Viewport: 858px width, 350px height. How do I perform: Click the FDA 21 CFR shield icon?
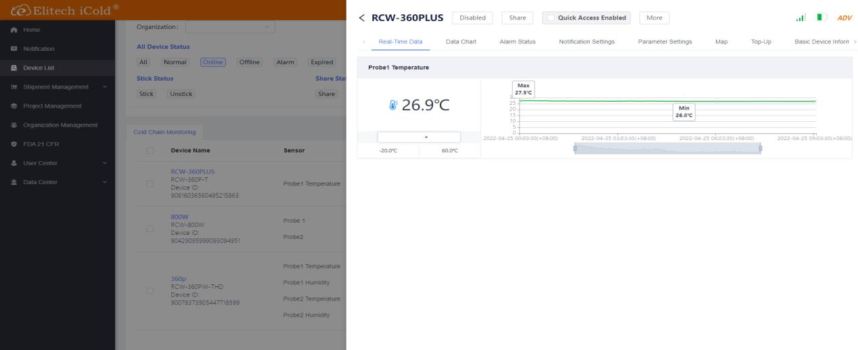(x=14, y=144)
